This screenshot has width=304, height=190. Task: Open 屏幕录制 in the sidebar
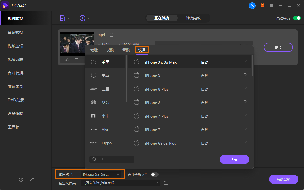[15, 86]
